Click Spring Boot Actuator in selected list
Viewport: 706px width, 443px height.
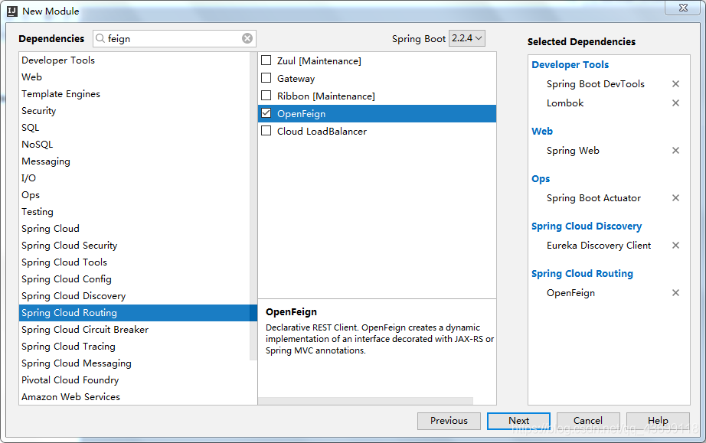click(x=593, y=198)
